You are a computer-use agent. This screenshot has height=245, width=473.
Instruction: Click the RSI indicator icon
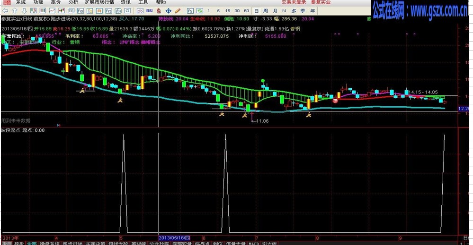149,10
